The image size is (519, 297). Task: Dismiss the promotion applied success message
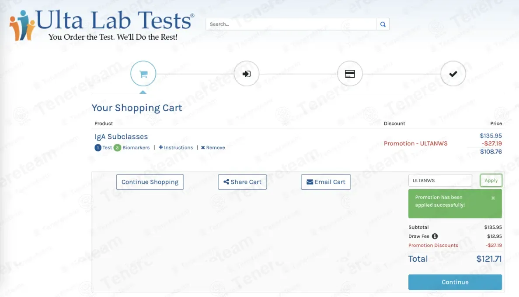click(493, 198)
